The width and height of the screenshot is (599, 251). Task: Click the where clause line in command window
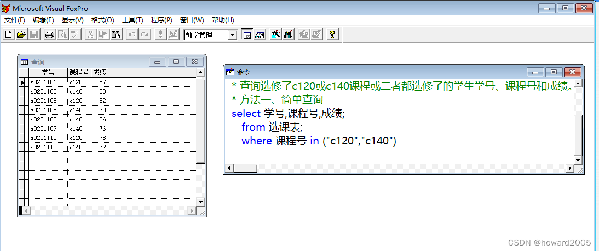click(x=319, y=141)
